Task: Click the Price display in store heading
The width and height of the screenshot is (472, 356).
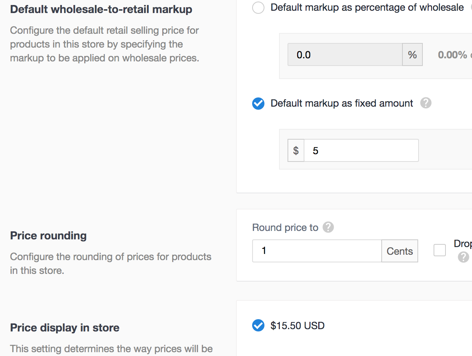Action: point(65,328)
